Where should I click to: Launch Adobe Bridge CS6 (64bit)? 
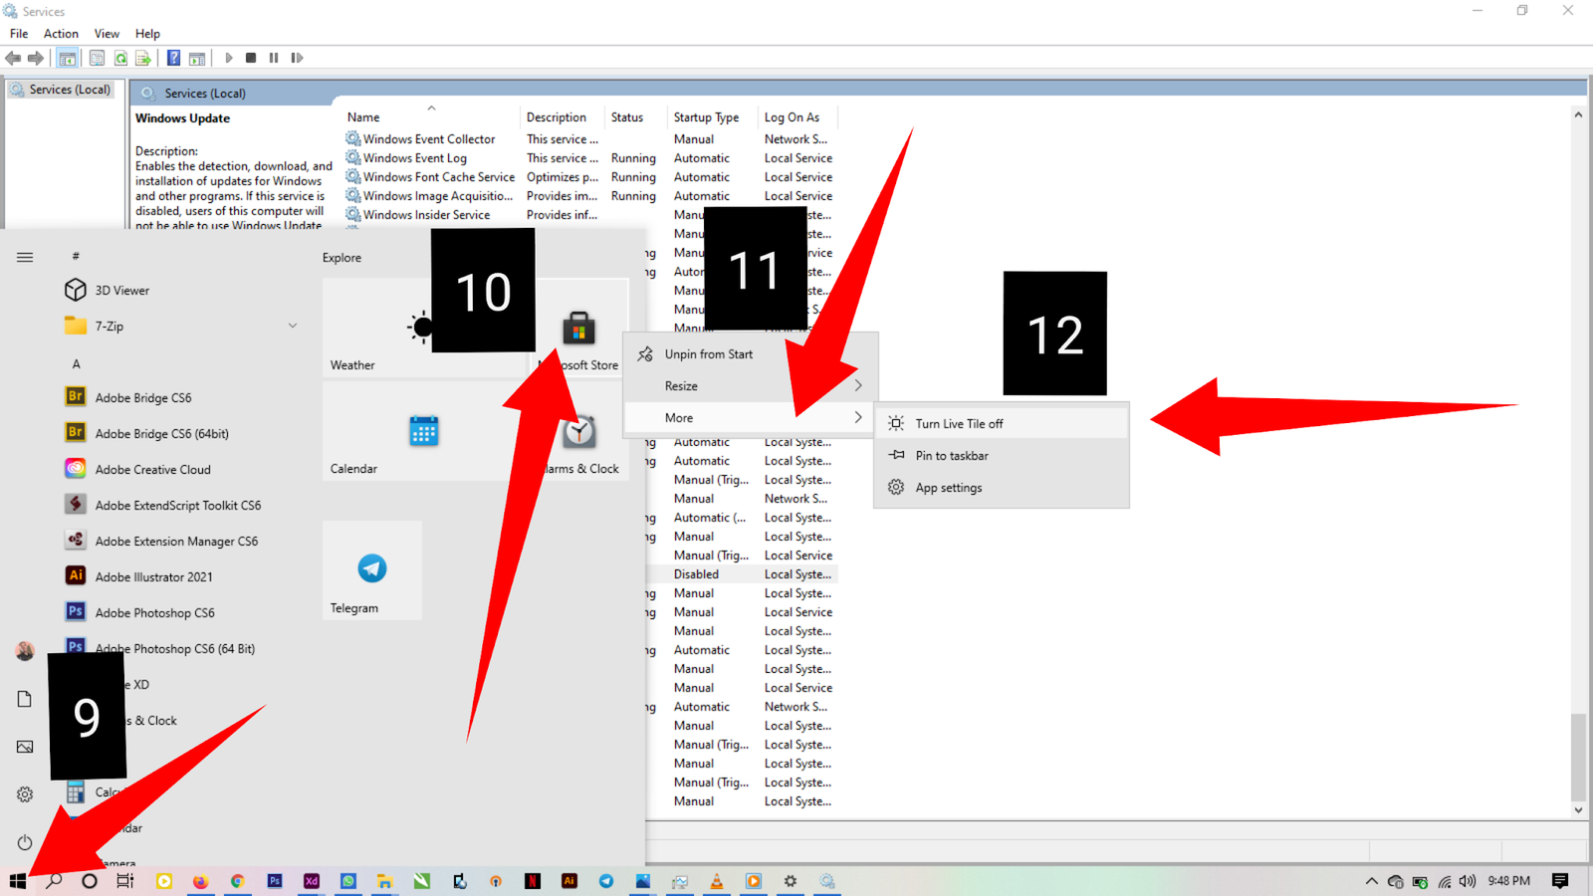tap(179, 434)
